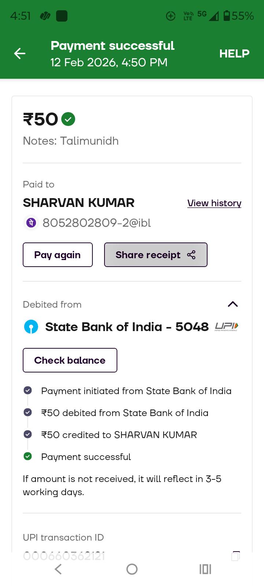The image size is (264, 586).
Task: Tap the UPI logo next to bank name
Action: point(226,326)
